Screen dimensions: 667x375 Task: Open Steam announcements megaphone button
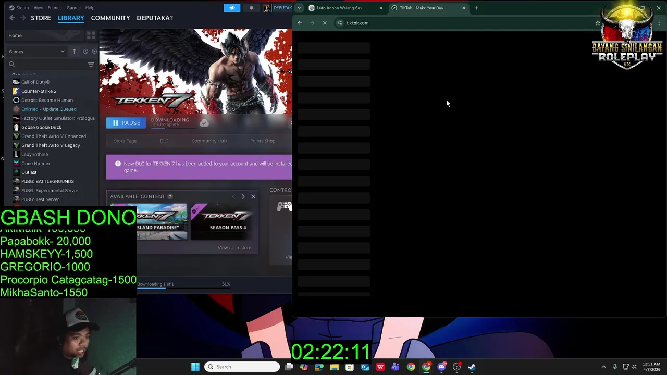[232, 8]
